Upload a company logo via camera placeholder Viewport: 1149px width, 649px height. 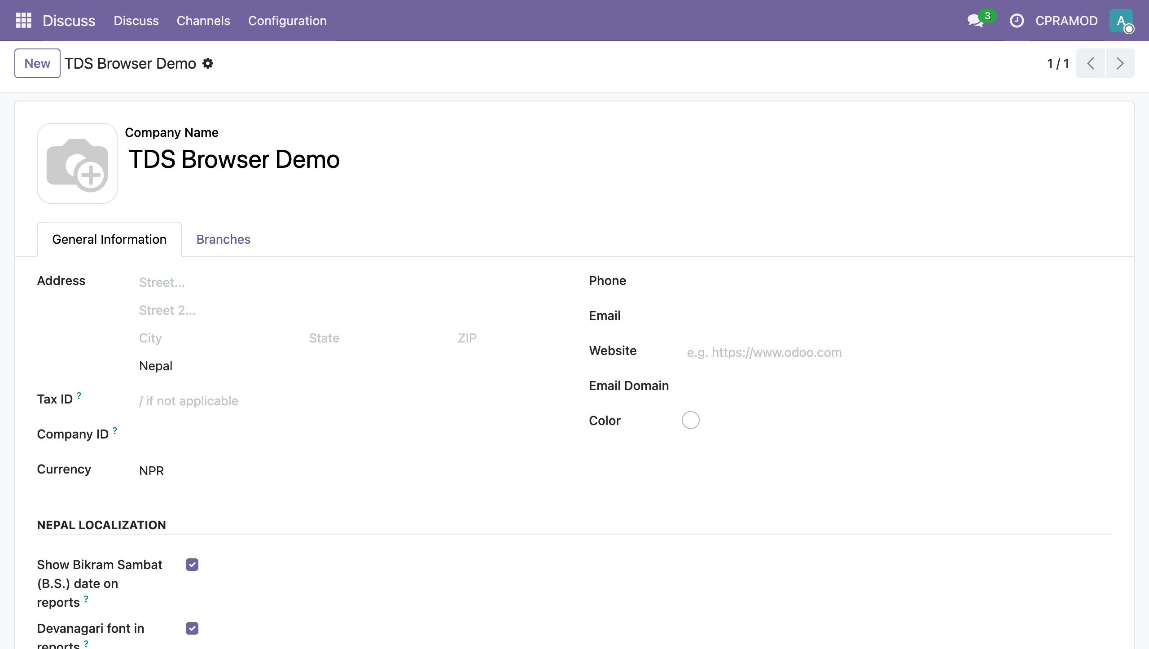77,163
